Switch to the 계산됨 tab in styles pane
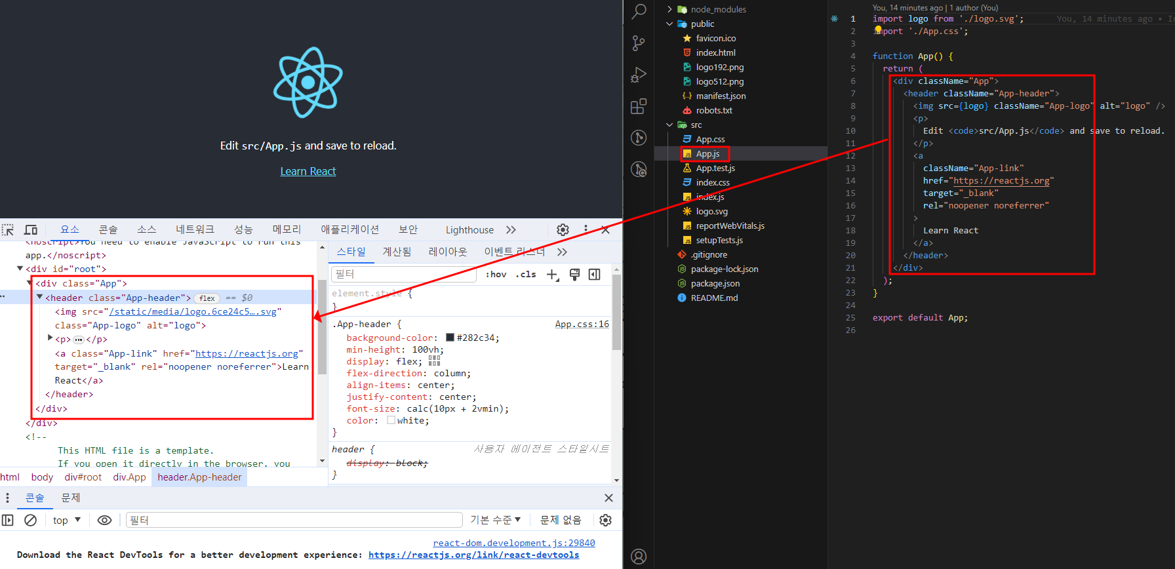The image size is (1175, 569). [397, 252]
